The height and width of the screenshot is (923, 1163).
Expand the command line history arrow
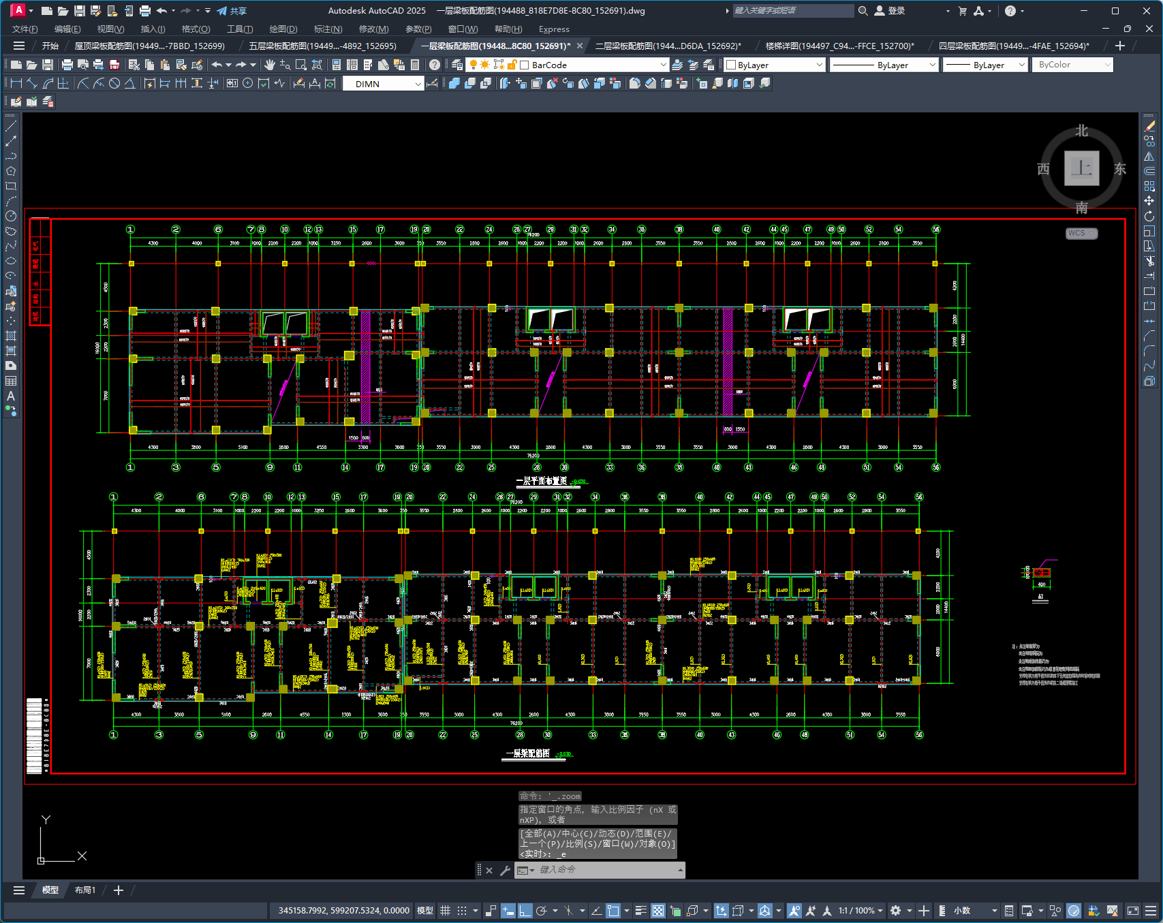tap(679, 870)
